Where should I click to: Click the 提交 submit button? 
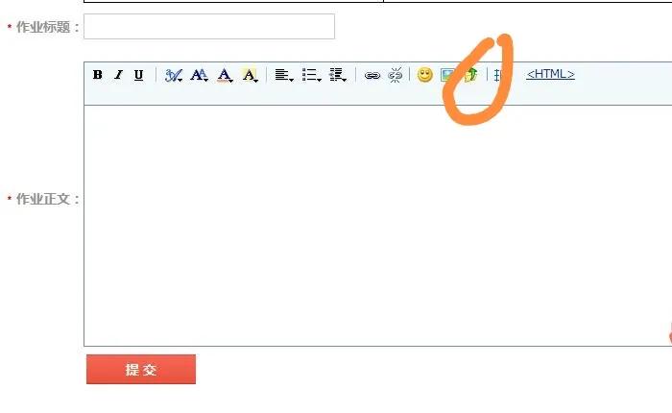tap(141, 369)
